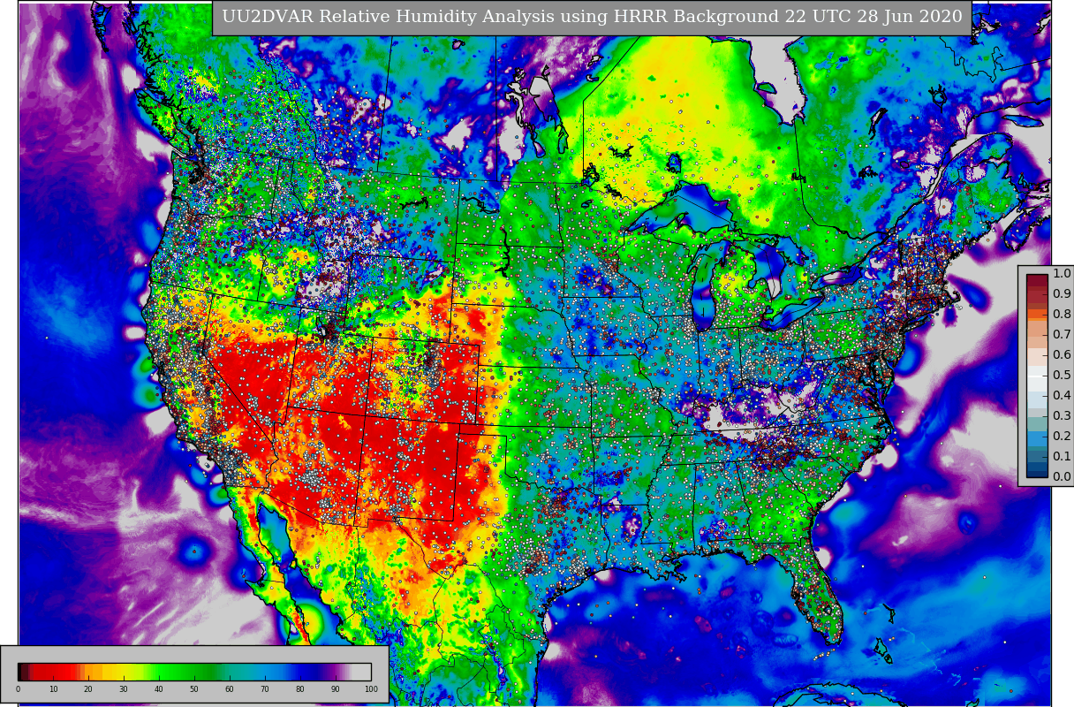Click the 0 label on humidity colorbar
This screenshot has height=707, width=1074.
click(18, 689)
